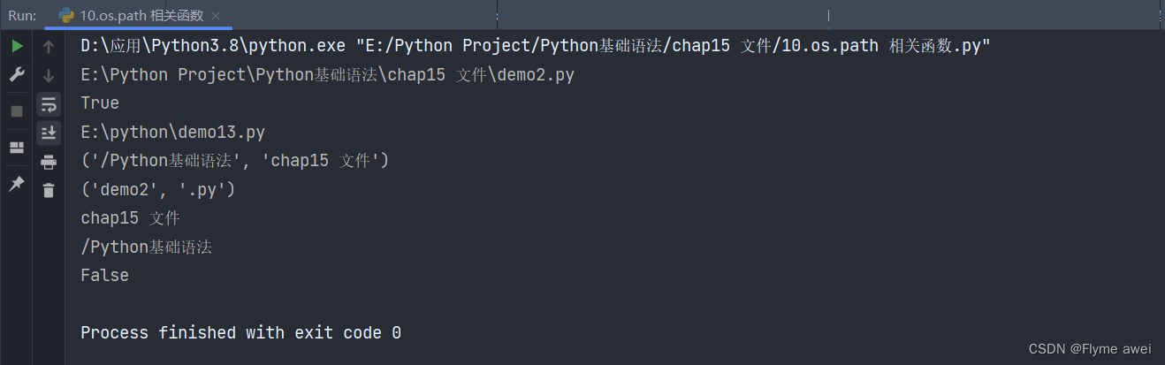Click the restore layout icon
1165x365 pixels.
click(17, 147)
